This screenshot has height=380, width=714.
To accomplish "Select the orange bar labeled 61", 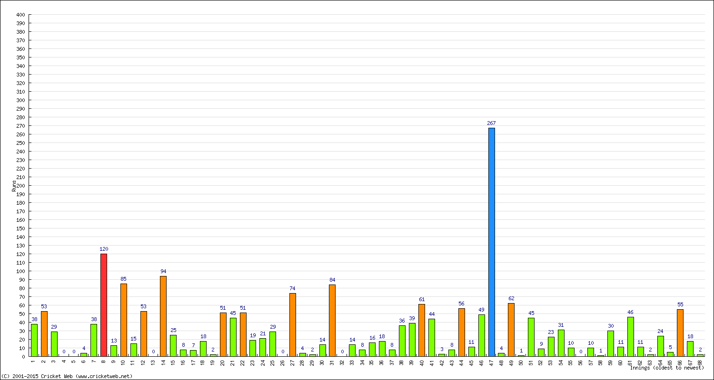I will [x=422, y=330].
